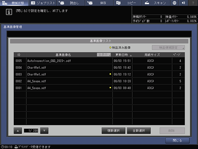The image size is (198, 149).
Task: Select A4_5page.pdf row with ID 0001
Action: (99, 88)
